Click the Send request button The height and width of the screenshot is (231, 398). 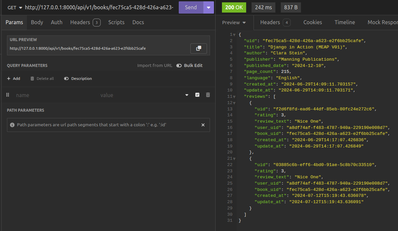click(x=191, y=7)
